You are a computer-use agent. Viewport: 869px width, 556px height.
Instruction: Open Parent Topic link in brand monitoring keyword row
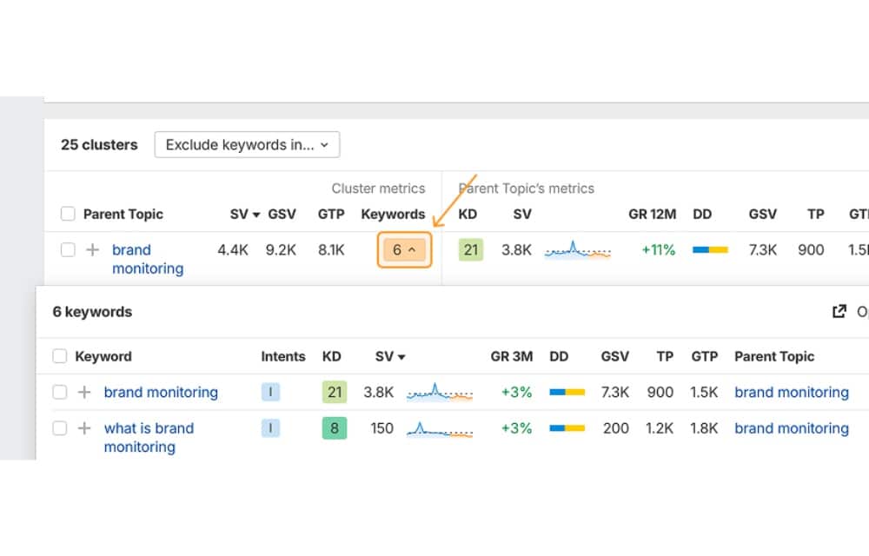pos(792,392)
